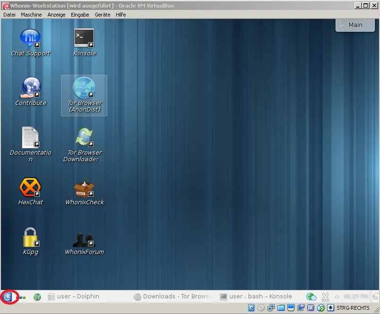The image size is (380, 314).
Task: Click the 05:27 PM panel clock
Action: (x=355, y=297)
